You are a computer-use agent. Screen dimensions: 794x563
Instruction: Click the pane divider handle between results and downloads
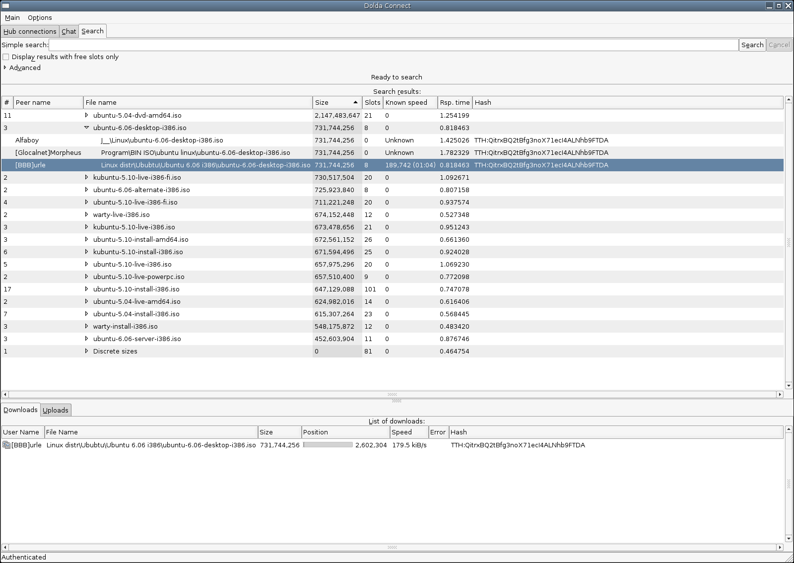[x=397, y=401]
